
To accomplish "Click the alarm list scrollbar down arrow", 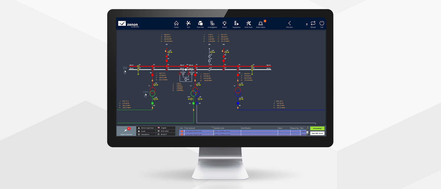I will click(x=307, y=135).
